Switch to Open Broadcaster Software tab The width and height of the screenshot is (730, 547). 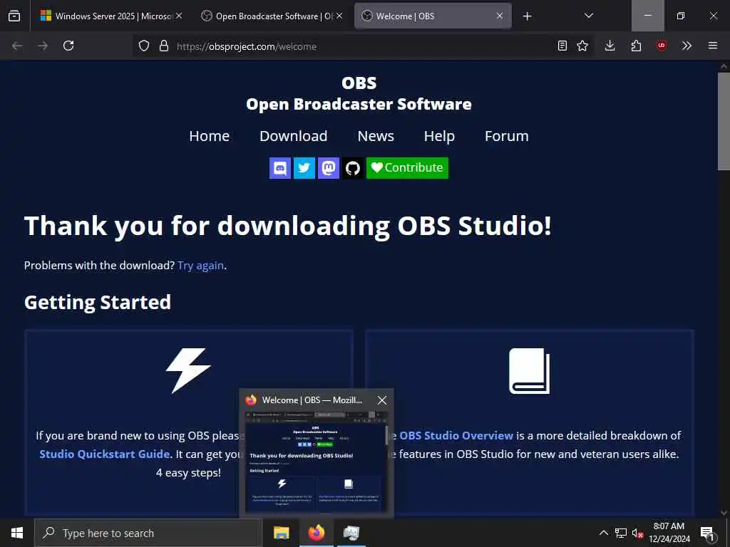pyautogui.click(x=272, y=16)
